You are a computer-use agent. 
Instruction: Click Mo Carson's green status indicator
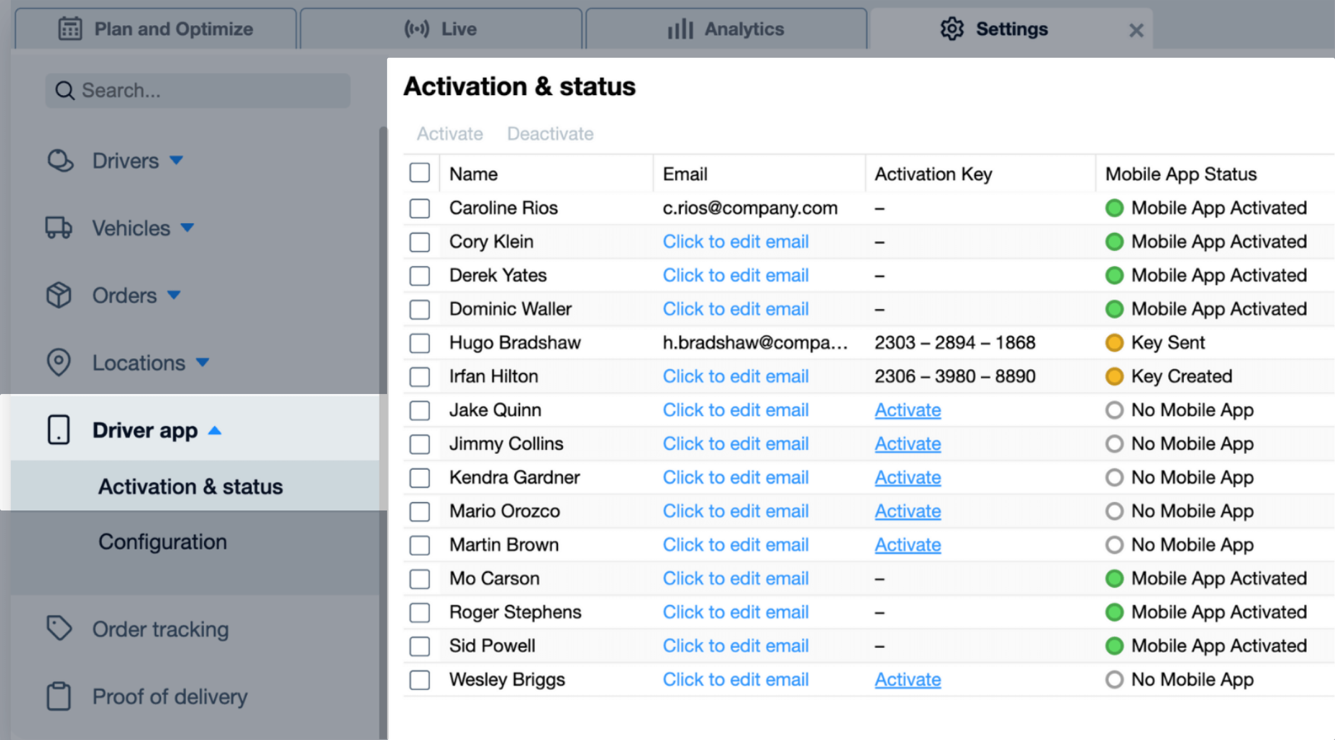(x=1114, y=578)
